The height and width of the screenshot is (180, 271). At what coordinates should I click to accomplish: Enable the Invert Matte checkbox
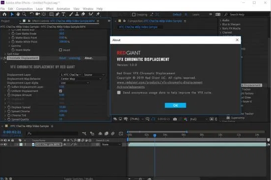pyautogui.click(x=60, y=50)
